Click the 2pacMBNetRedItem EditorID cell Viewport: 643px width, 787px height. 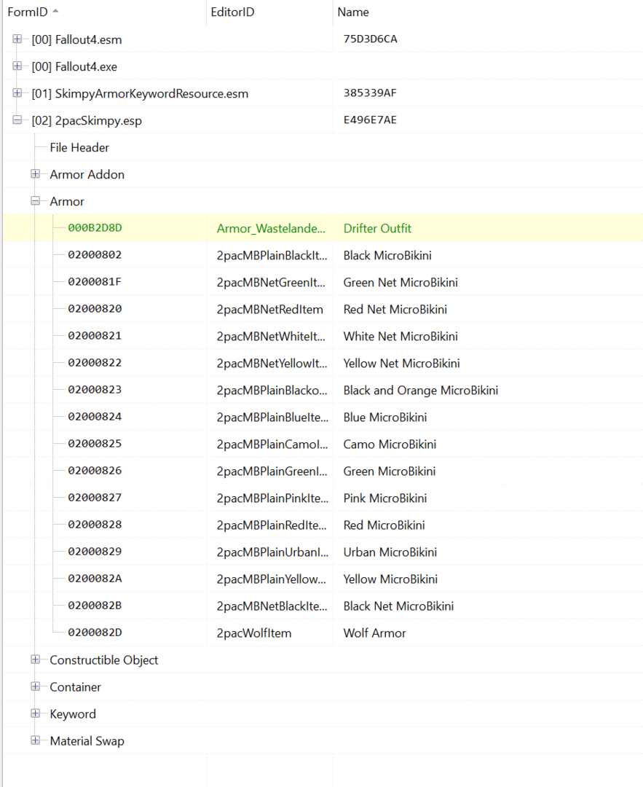pyautogui.click(x=270, y=310)
